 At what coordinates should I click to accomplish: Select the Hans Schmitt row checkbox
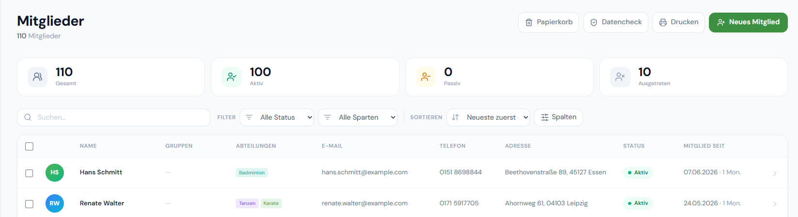(x=29, y=173)
